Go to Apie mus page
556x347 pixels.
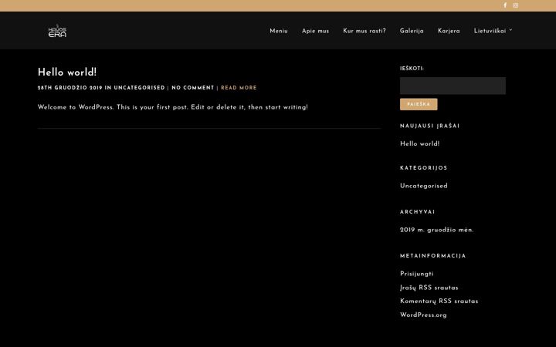[x=315, y=31]
